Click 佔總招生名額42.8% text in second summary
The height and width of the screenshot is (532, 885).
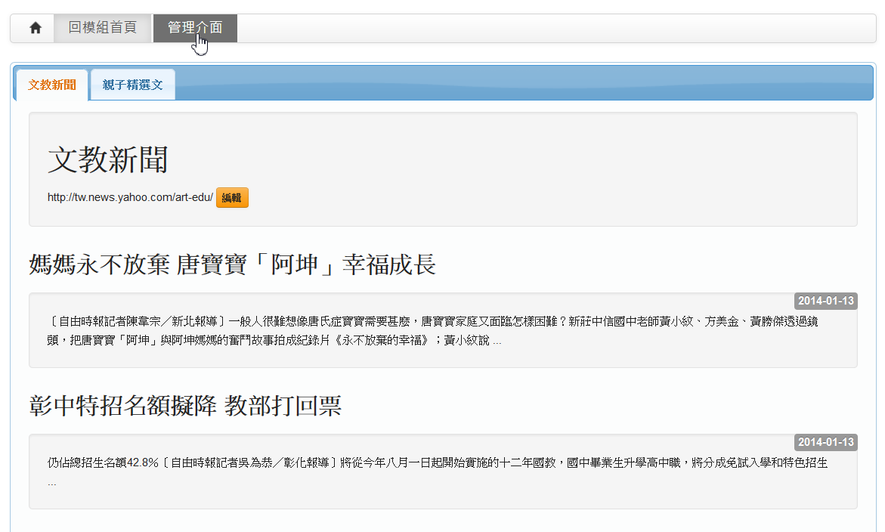tap(102, 463)
